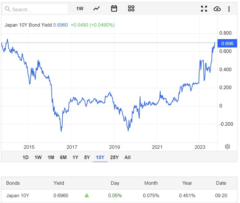Expand chart to fullscreen
This screenshot has height=203, width=240.
click(x=204, y=9)
